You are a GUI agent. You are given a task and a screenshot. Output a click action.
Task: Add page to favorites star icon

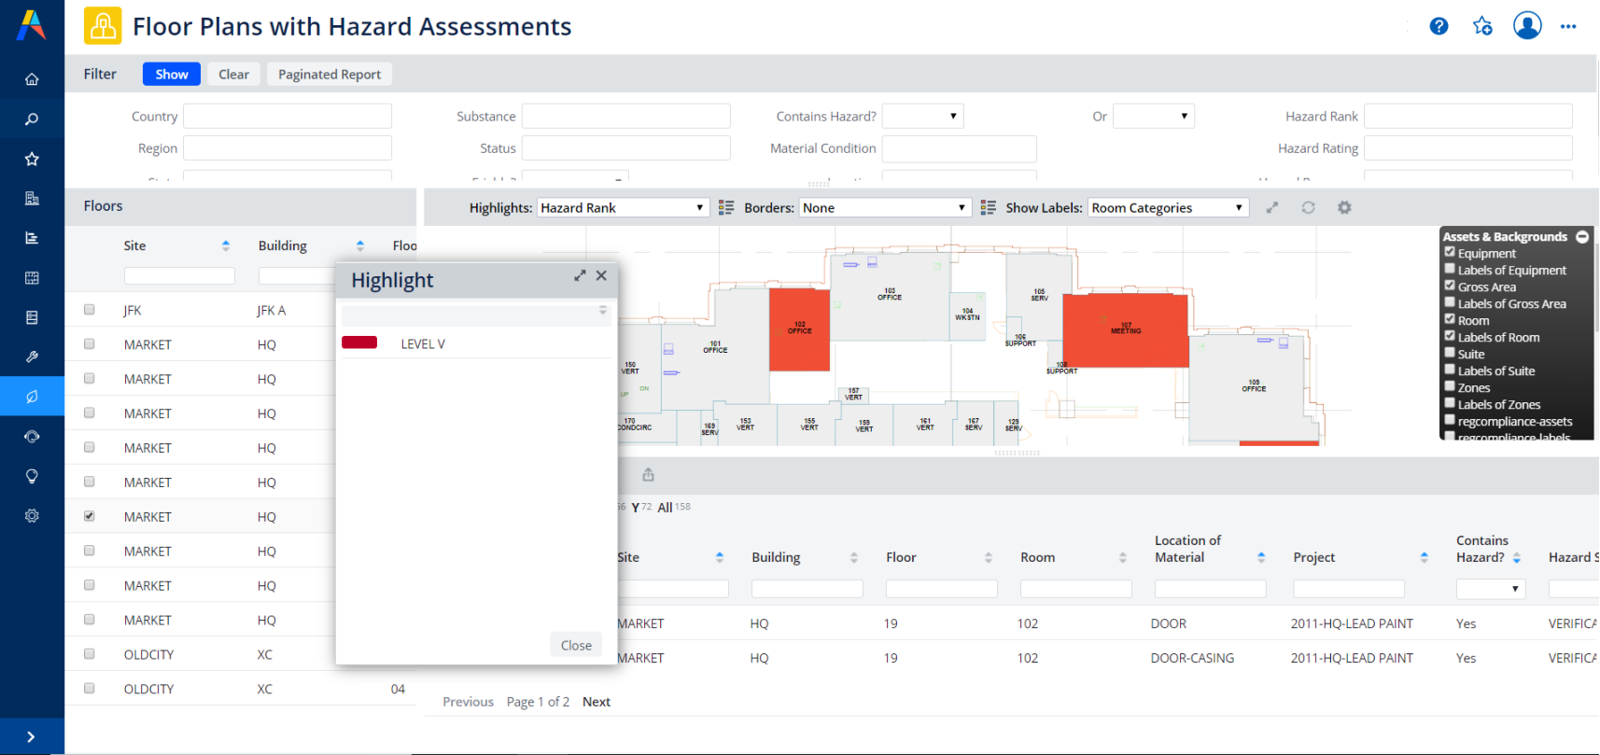(1482, 26)
